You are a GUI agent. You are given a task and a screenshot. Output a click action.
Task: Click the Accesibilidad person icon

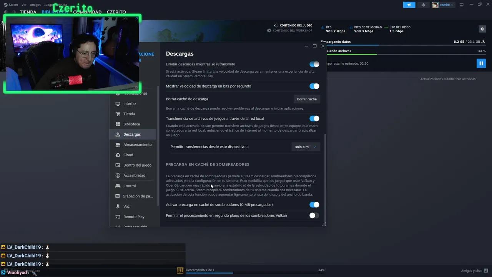click(118, 175)
